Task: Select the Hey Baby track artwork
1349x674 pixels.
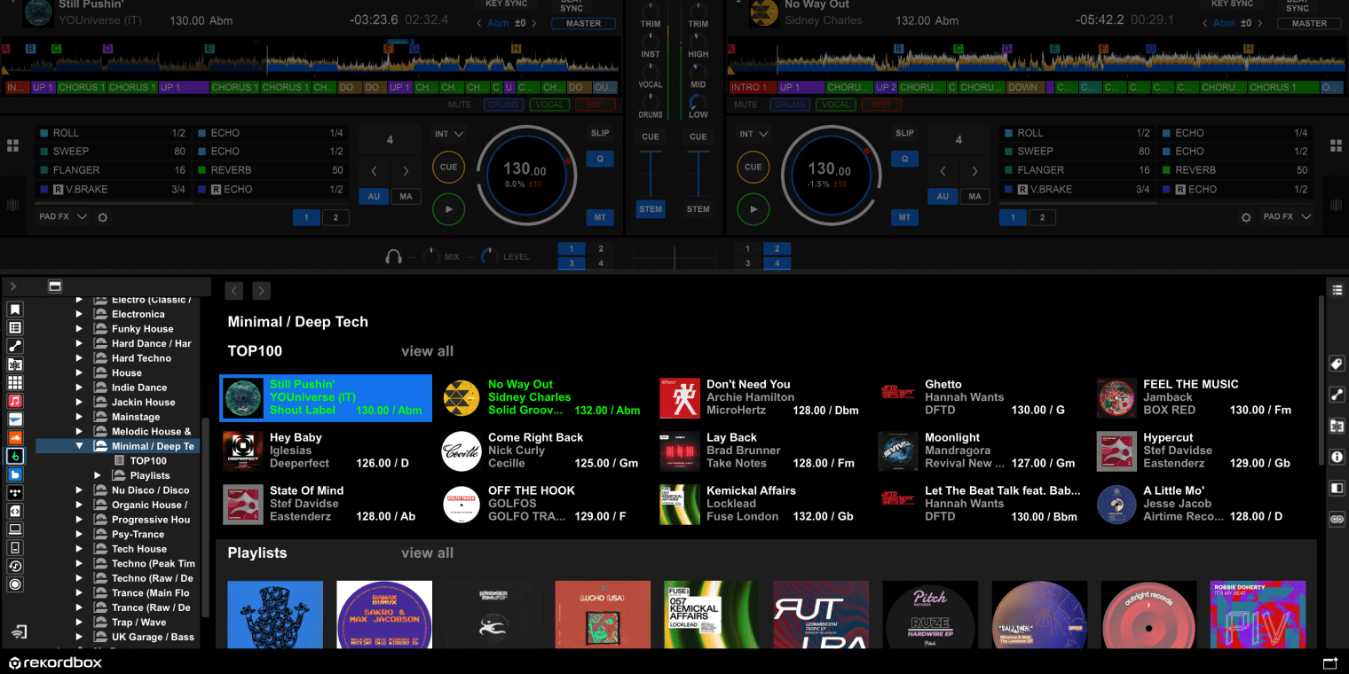Action: pos(242,451)
